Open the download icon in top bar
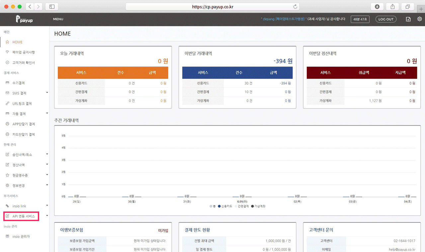 click(x=408, y=19)
